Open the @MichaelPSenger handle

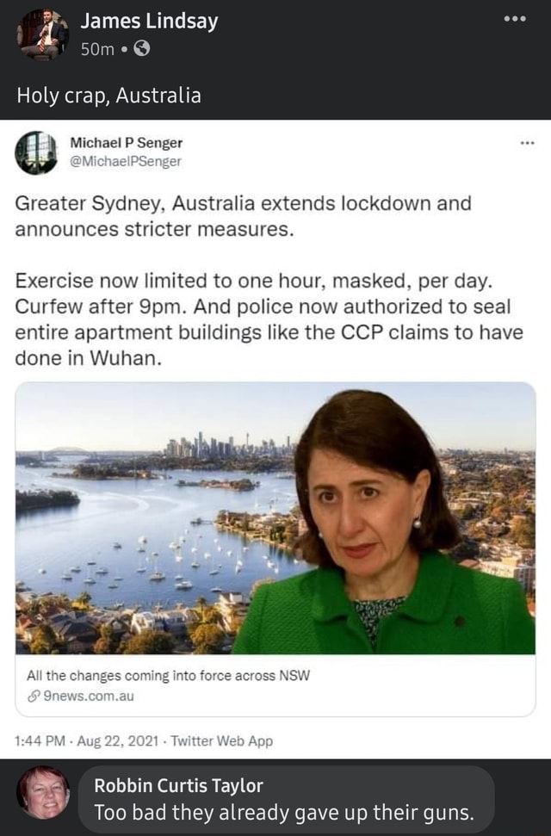pos(126,161)
